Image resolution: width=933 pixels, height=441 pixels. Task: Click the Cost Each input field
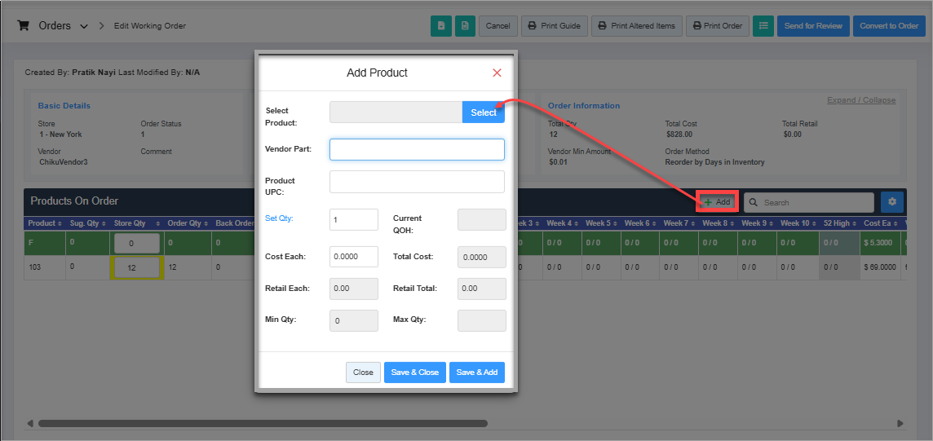353,257
